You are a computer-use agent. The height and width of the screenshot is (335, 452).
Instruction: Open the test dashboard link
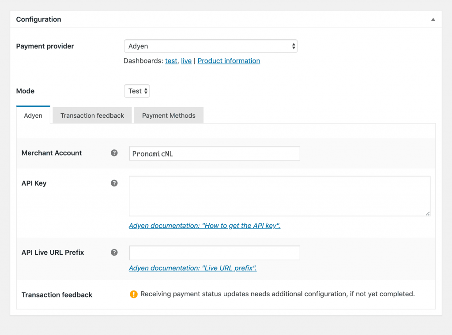(x=171, y=61)
